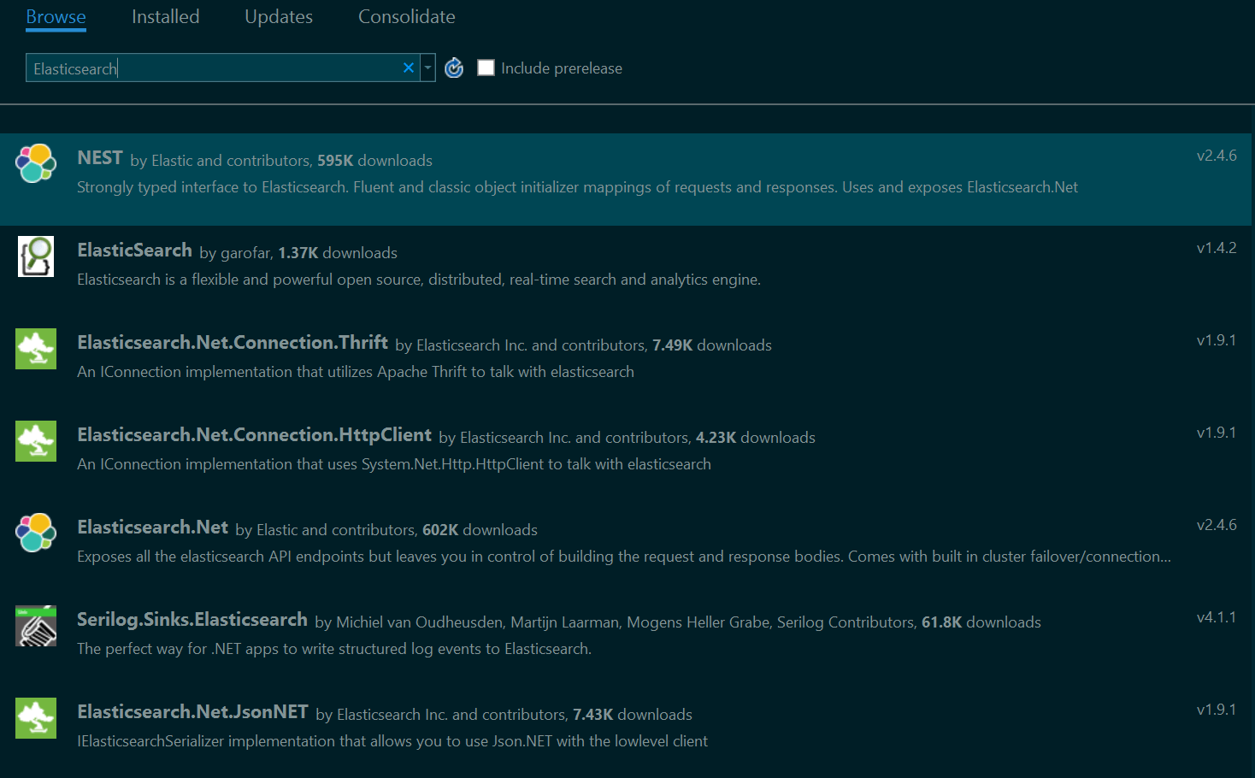The width and height of the screenshot is (1255, 778).
Task: Click the Elasticsearch.Net.JsonNET package icon
Action: 36,718
